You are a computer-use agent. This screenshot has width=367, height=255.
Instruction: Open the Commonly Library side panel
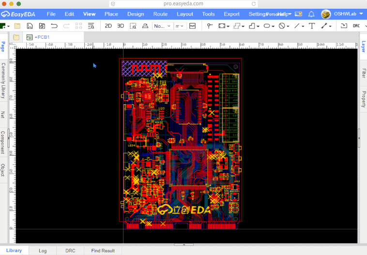coord(3,81)
